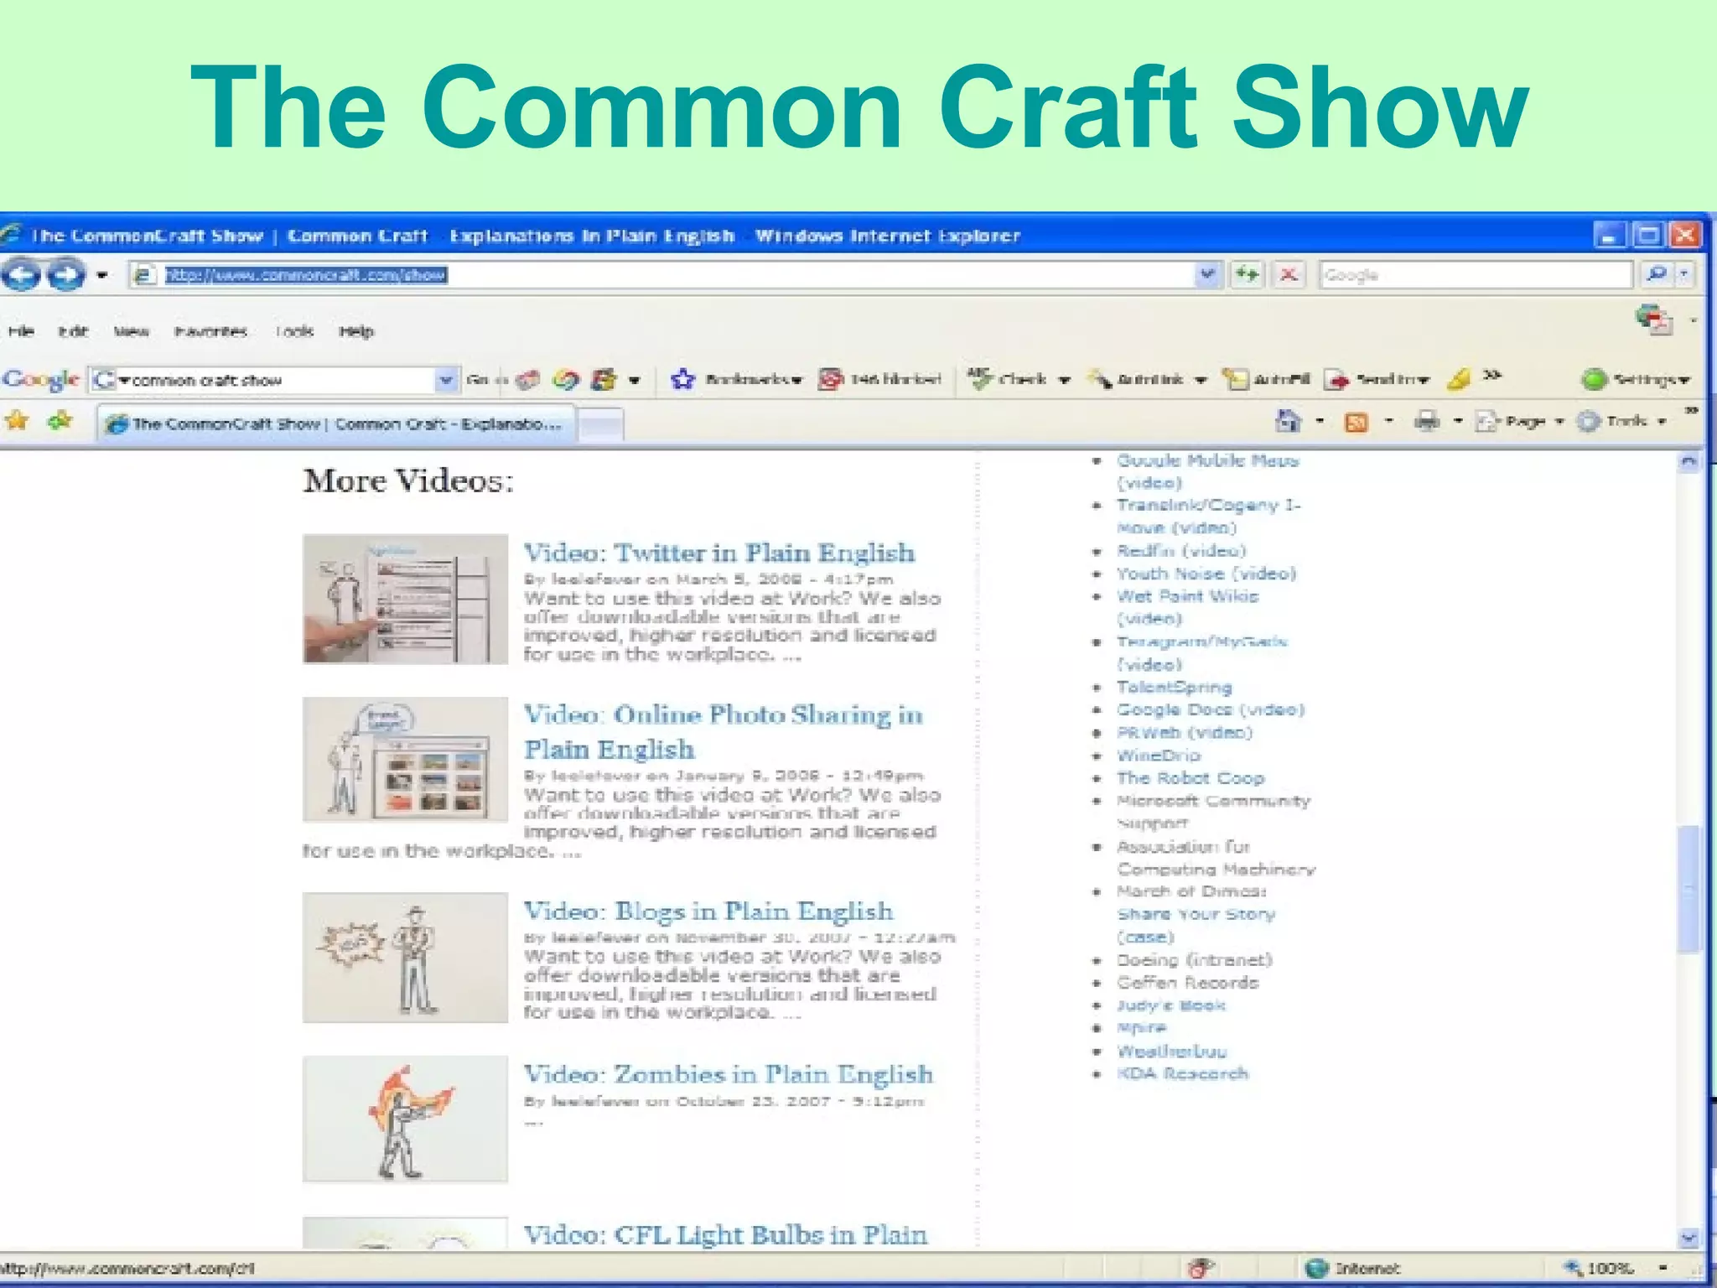The image size is (1717, 1288).
Task: Open the AutoLink dropdown arrow
Action: [x=1201, y=381]
